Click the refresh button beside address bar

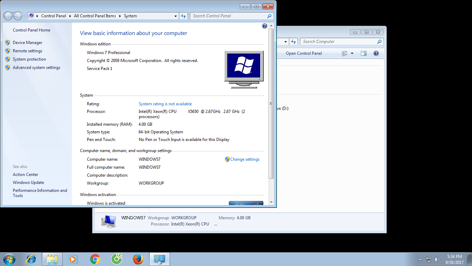pos(183,16)
